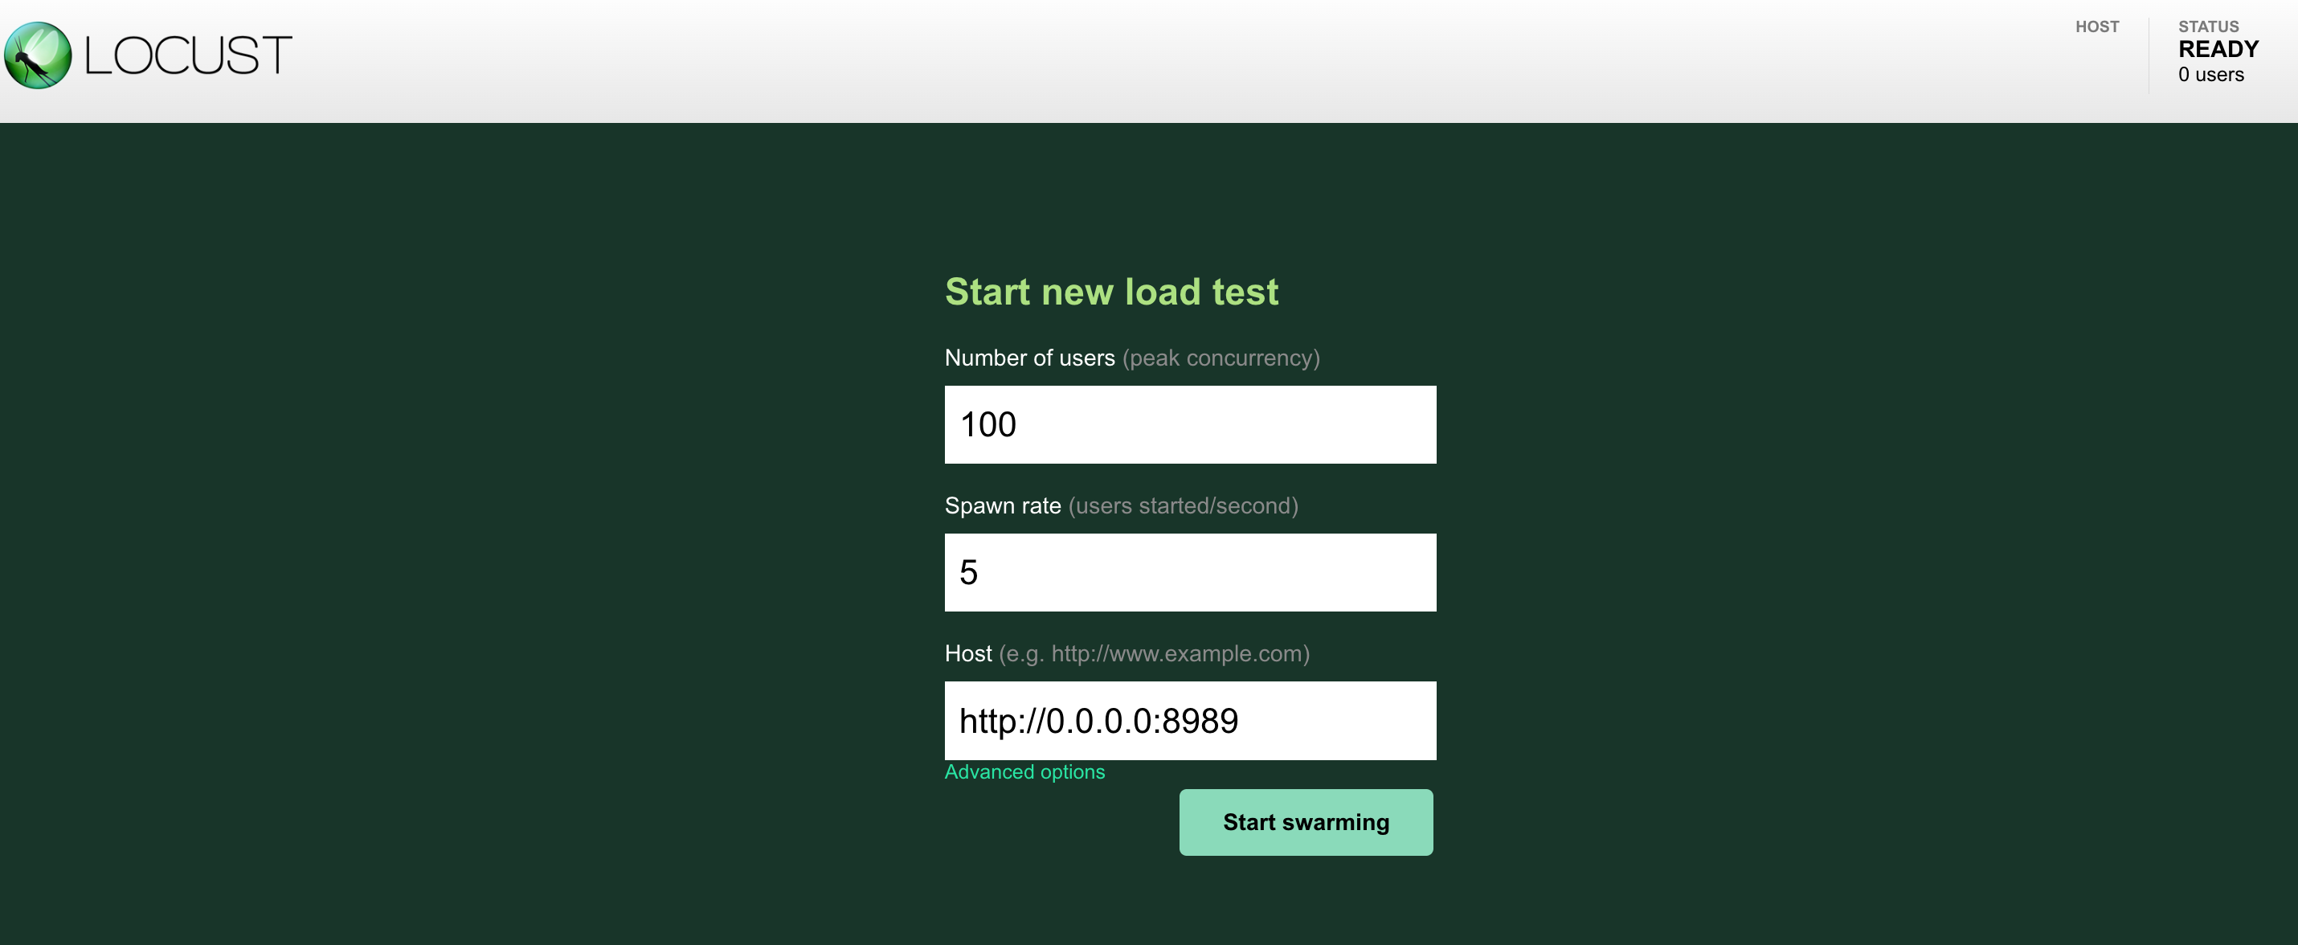The height and width of the screenshot is (945, 2298).
Task: Expand the Advanced options section
Action: pos(1024,772)
